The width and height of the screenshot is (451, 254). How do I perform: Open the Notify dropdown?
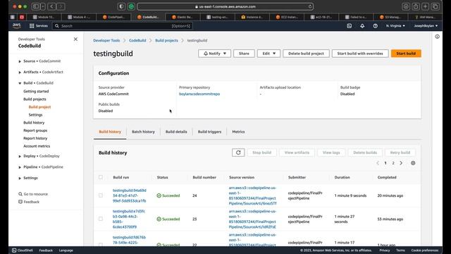point(214,54)
